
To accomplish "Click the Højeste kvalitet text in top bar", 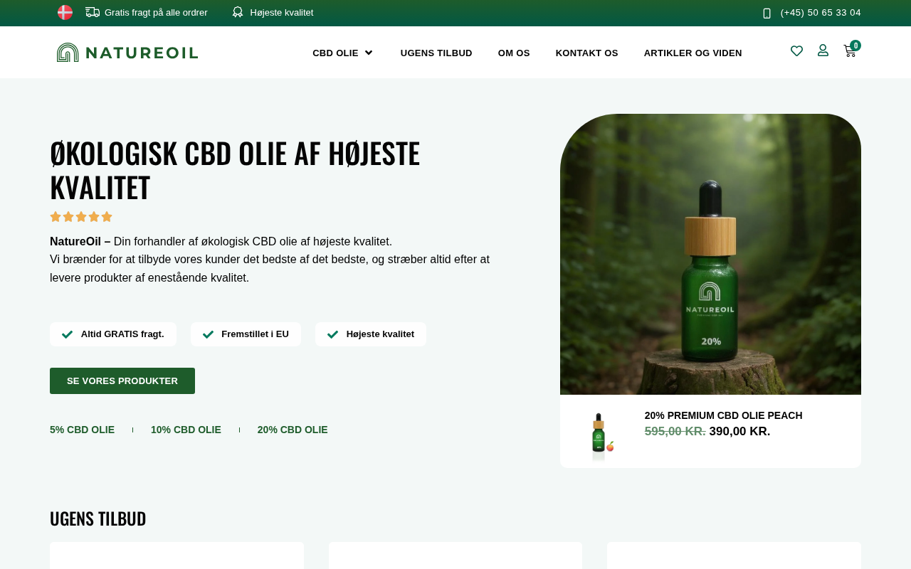I will tap(282, 13).
